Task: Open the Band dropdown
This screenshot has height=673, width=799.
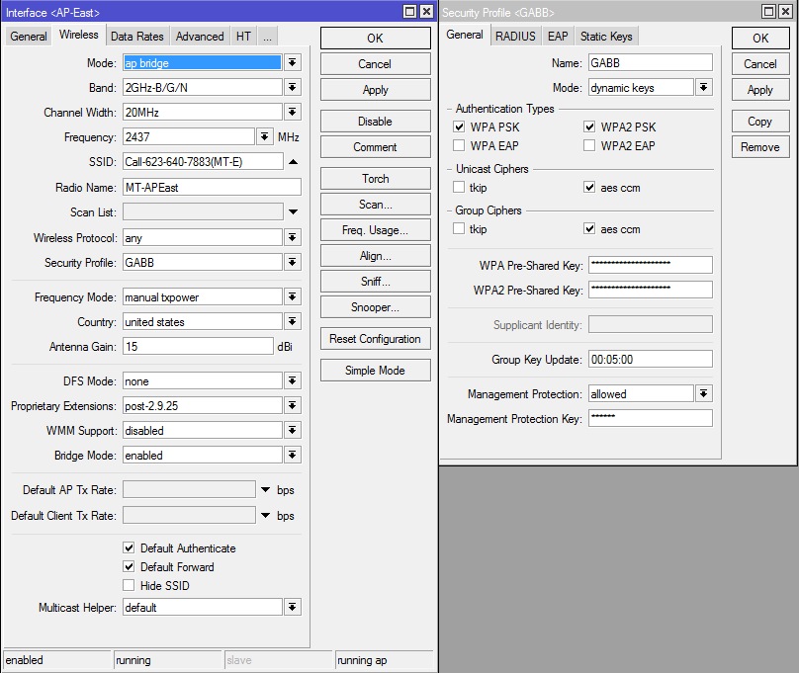Action: tap(292, 87)
